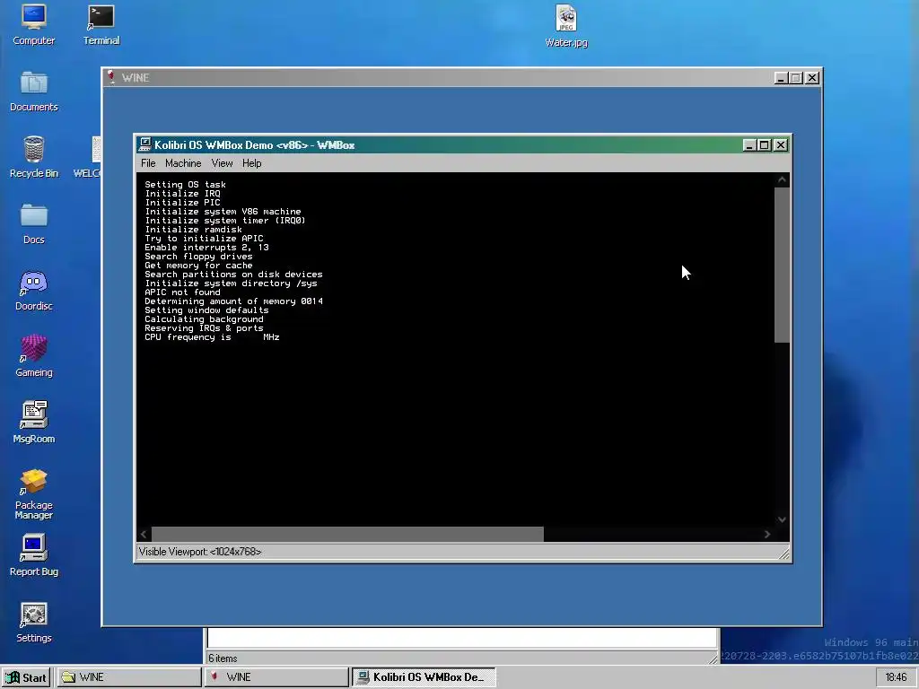Switch to the WINE app taskbar button
Screen dimensions: 919x689
(276, 677)
